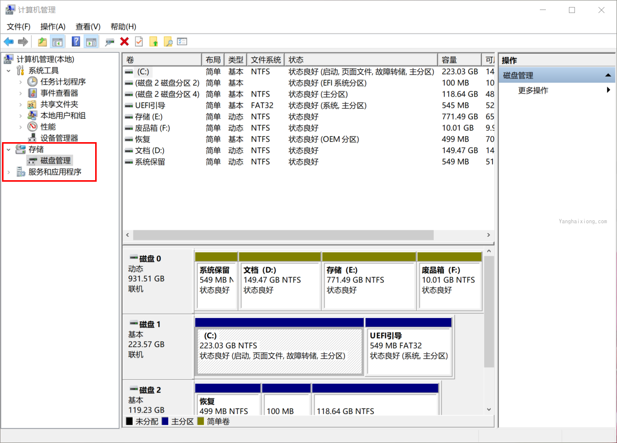Image resolution: width=617 pixels, height=443 pixels.
Task: Click the horizontal scrollbar right arrow in volume list
Action: coord(489,235)
